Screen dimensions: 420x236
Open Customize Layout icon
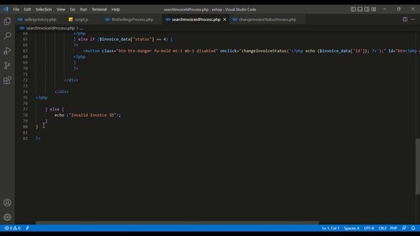[x=373, y=9]
